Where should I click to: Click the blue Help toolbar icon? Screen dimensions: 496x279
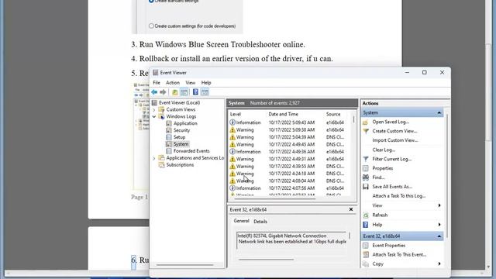pyautogui.click(x=195, y=92)
